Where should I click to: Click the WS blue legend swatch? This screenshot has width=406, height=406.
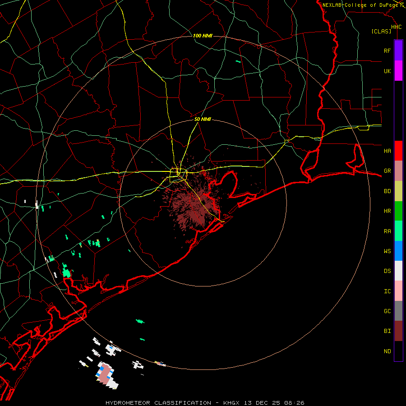398,251
